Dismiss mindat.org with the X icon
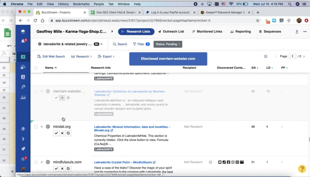310x177 pixels. pyautogui.click(x=62, y=133)
